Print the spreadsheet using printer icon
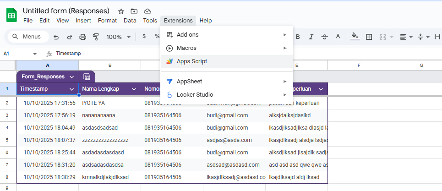The width and height of the screenshot is (442, 191). point(82,37)
